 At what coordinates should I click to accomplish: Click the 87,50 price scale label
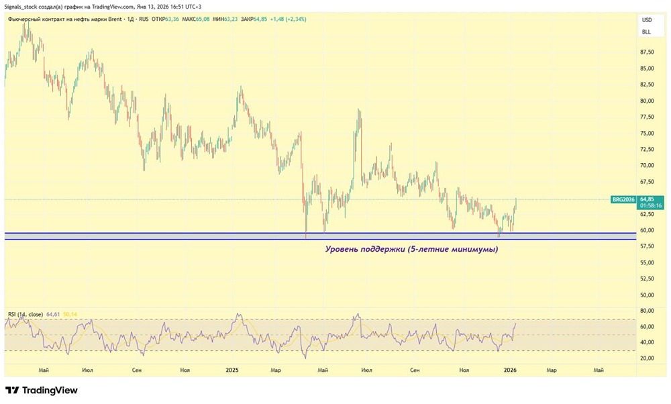[647, 52]
